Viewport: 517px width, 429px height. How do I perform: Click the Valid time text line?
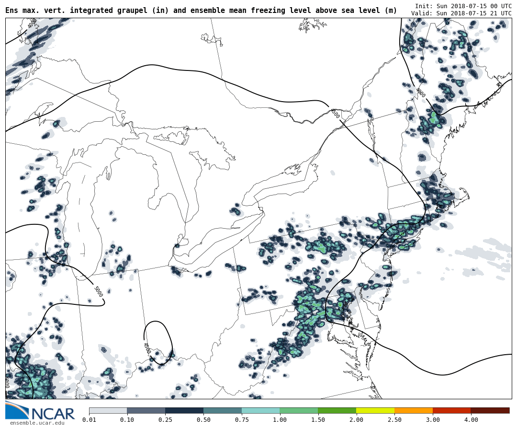point(461,13)
